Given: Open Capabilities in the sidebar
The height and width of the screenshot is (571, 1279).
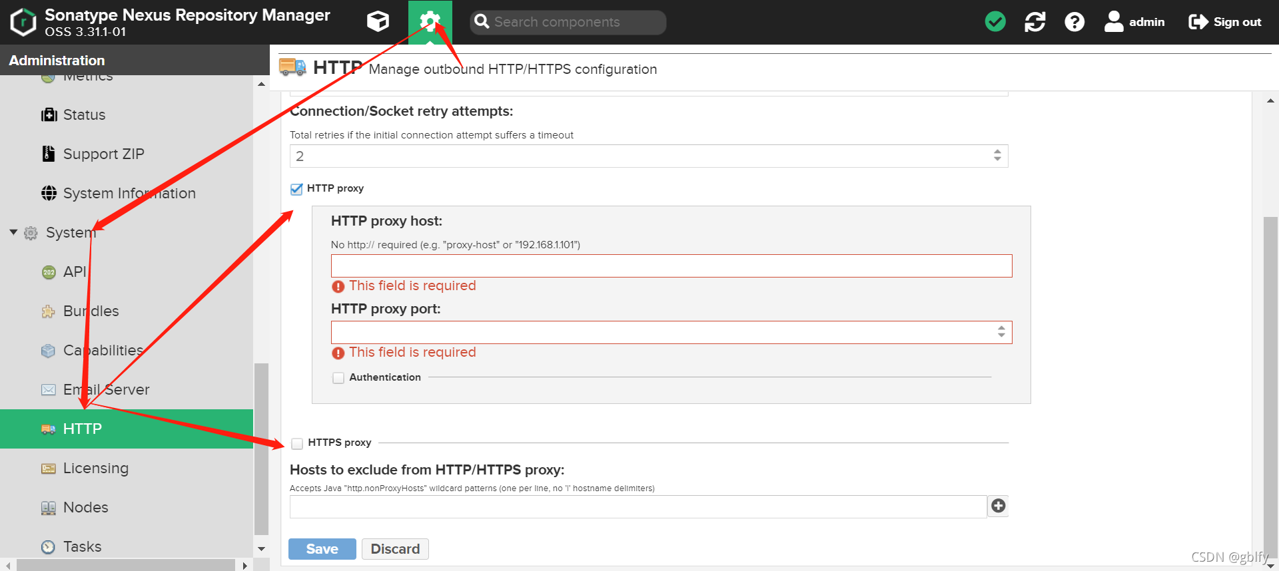Looking at the screenshot, I should click(x=103, y=351).
